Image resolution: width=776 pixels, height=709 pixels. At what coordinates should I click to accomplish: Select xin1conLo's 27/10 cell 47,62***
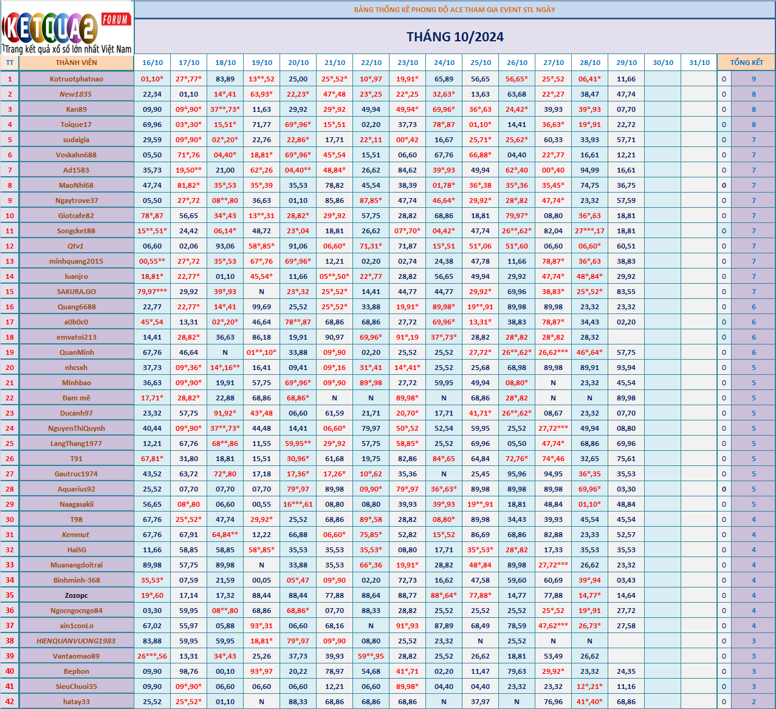coord(554,626)
